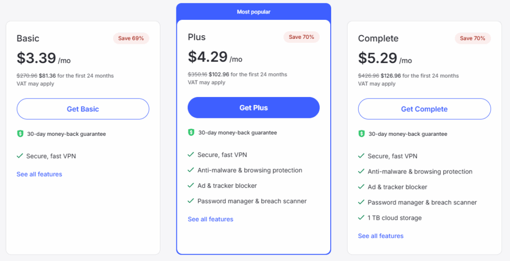Click checkmark beside Complete's Password manager & breach scanner
This screenshot has height=261, width=510.
tap(361, 202)
